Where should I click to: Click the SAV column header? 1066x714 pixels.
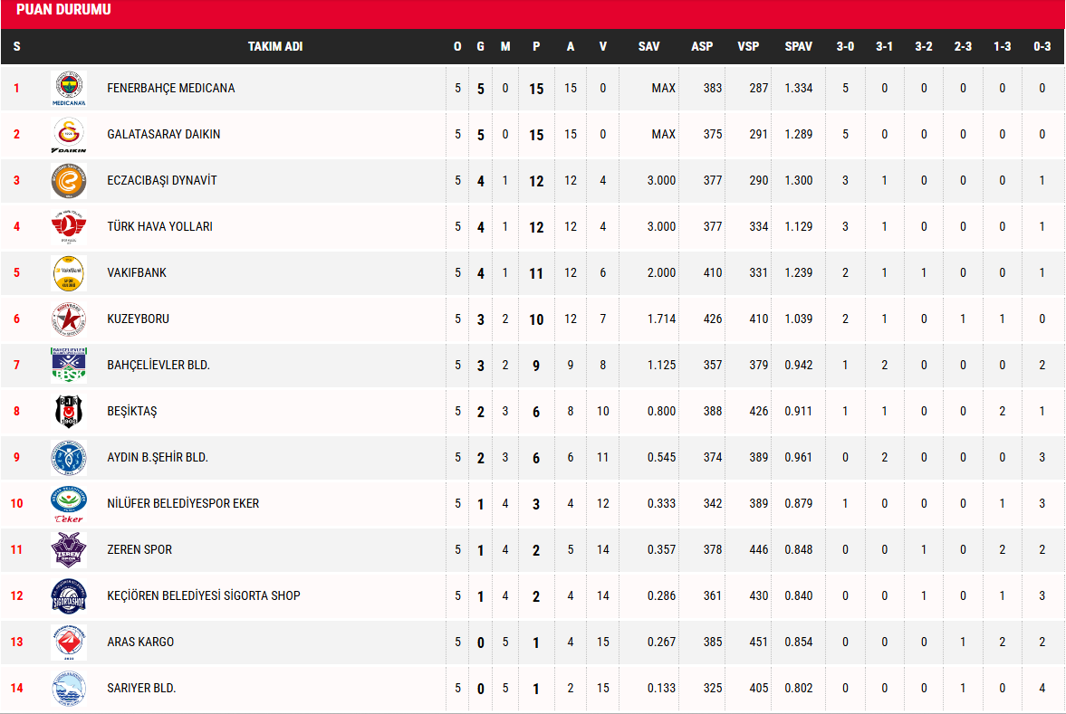(x=648, y=47)
